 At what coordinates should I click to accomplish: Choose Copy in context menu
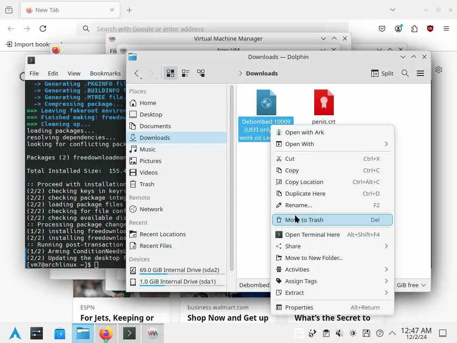(332, 170)
